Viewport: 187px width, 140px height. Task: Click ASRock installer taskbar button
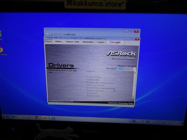pyautogui.click(x=45, y=118)
